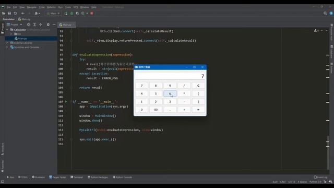Open the Run configuration dropdown Main

click(53, 14)
